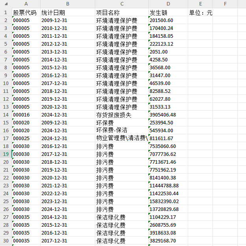
Task: Click cell '环保费' in row 15
Action: [x=122, y=122]
